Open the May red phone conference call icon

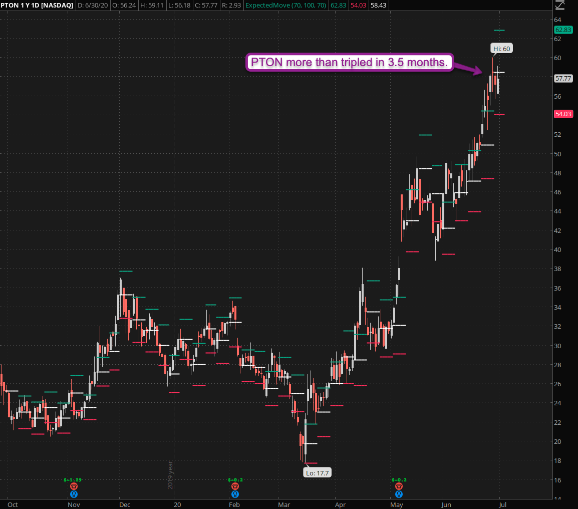pos(399,486)
